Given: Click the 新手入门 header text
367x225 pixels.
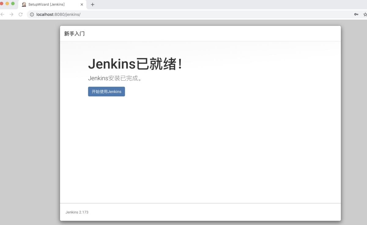Looking at the screenshot, I should point(74,34).
